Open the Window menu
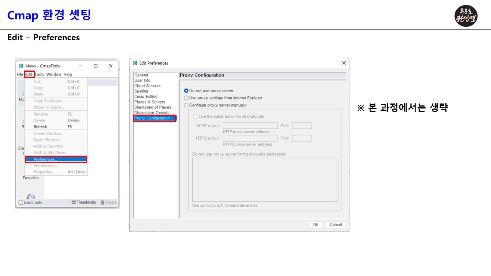This screenshot has width=491, height=276. pos(54,74)
